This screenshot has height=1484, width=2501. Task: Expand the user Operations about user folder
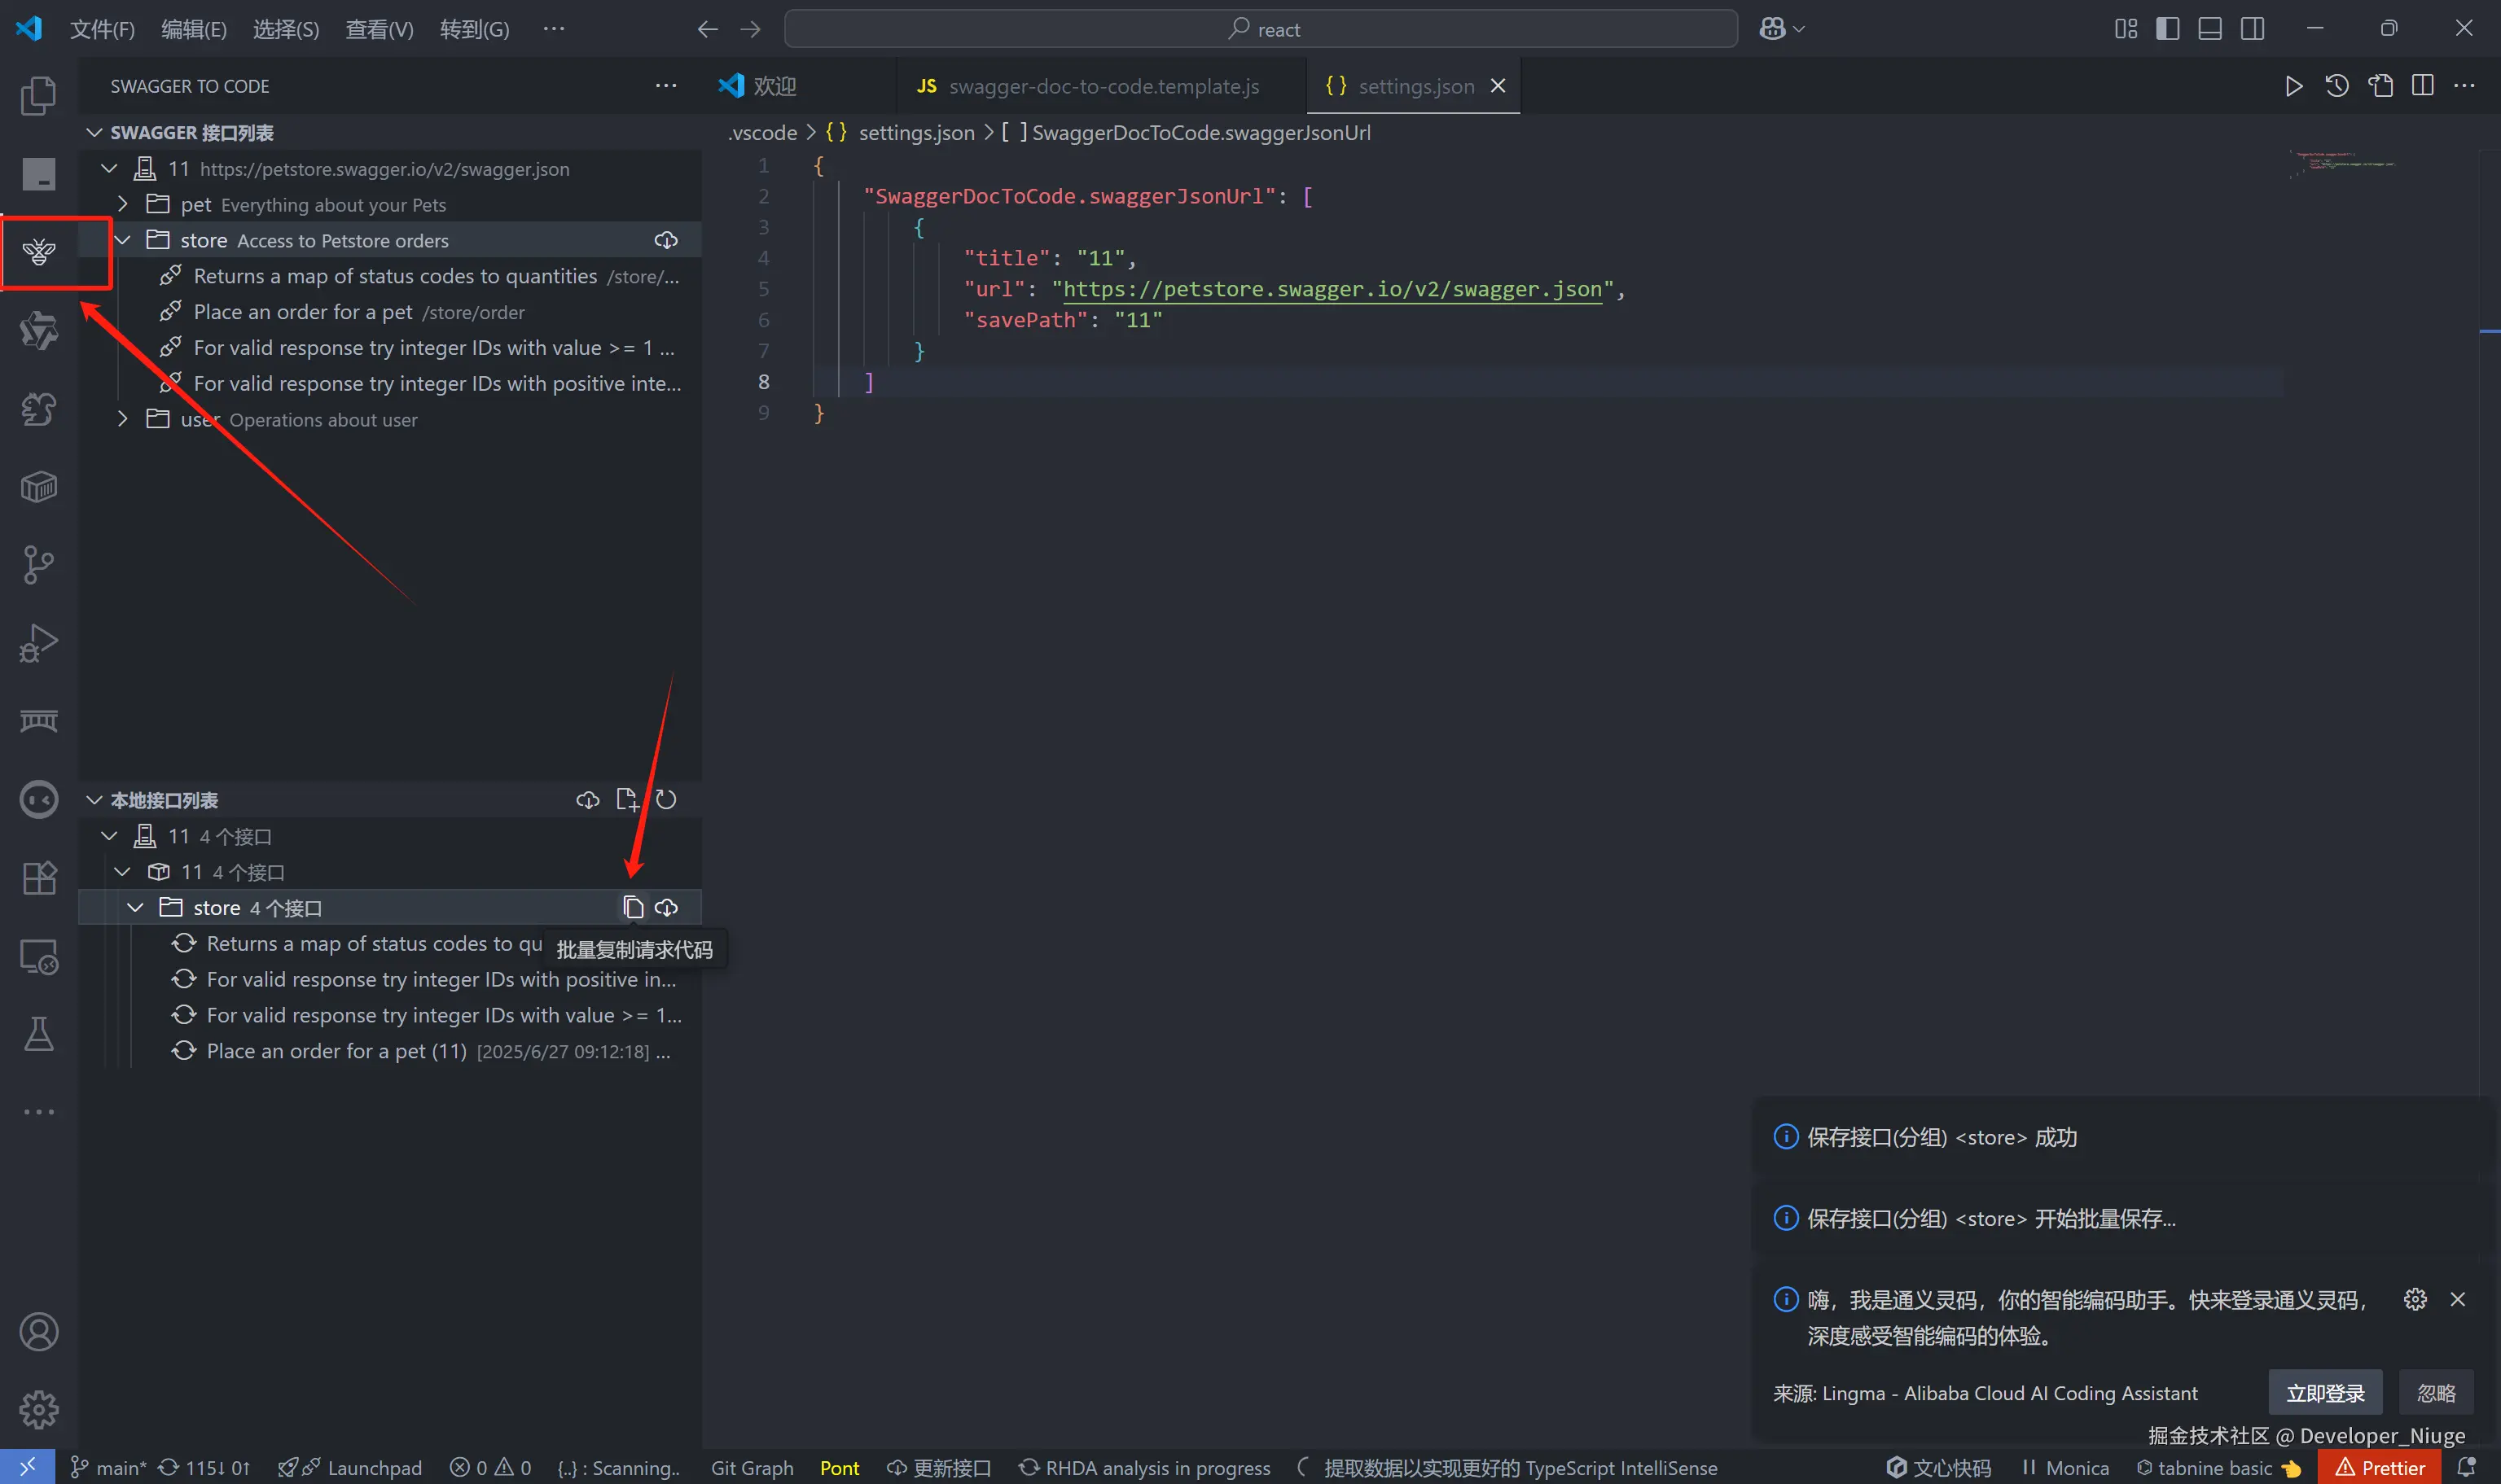click(x=123, y=419)
